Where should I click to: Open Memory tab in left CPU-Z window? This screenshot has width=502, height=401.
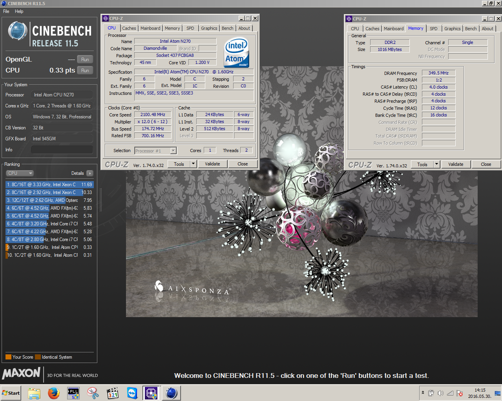point(172,28)
